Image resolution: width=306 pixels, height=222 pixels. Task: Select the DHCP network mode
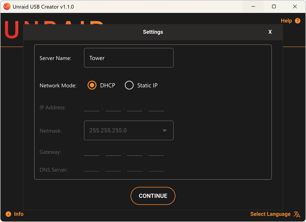click(92, 85)
